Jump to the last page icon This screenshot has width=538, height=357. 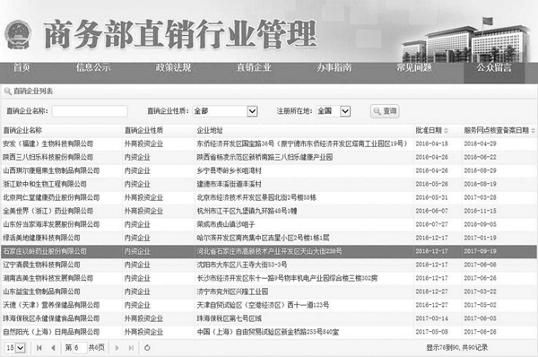tap(131, 348)
